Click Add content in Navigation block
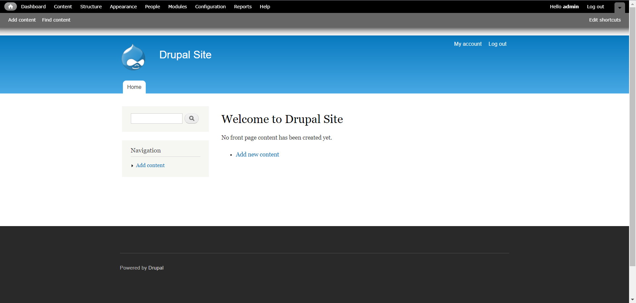This screenshot has height=303, width=636. point(150,165)
